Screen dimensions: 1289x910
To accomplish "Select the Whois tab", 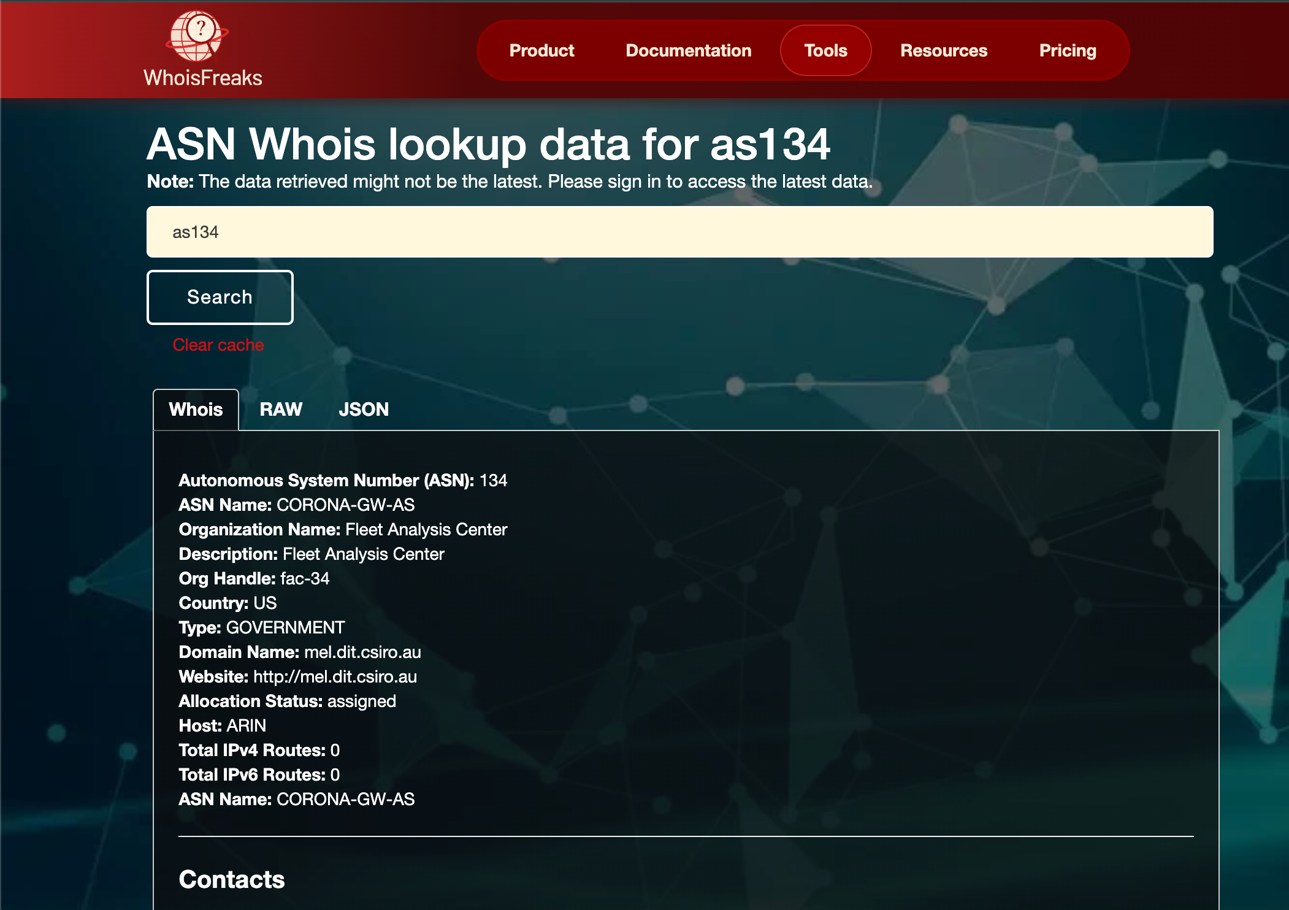I will pyautogui.click(x=196, y=410).
